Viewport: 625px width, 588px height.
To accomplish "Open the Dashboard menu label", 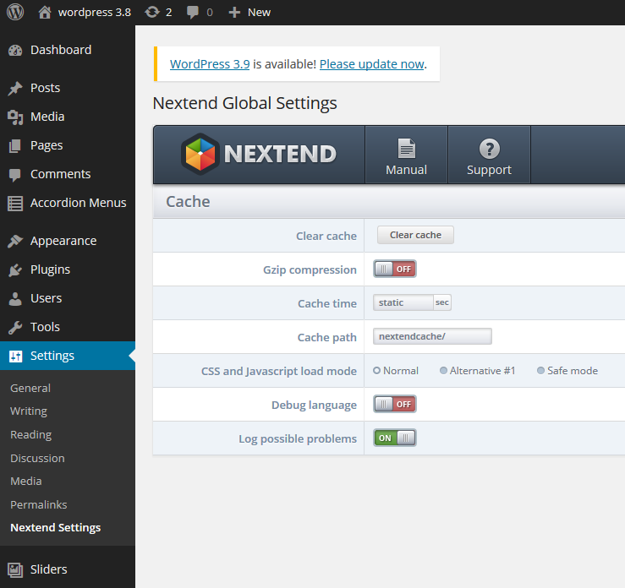I will (x=61, y=50).
